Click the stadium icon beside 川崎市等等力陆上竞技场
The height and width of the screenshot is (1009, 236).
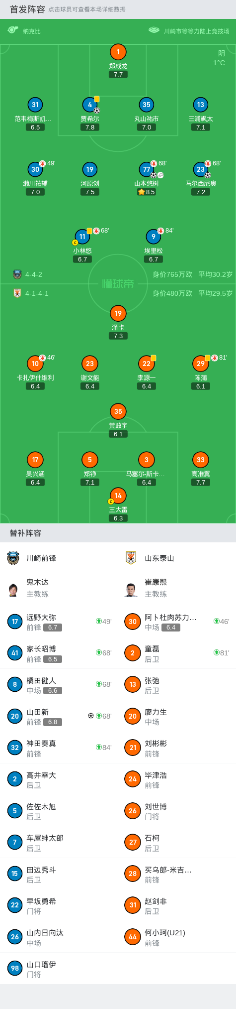pyautogui.click(x=154, y=30)
